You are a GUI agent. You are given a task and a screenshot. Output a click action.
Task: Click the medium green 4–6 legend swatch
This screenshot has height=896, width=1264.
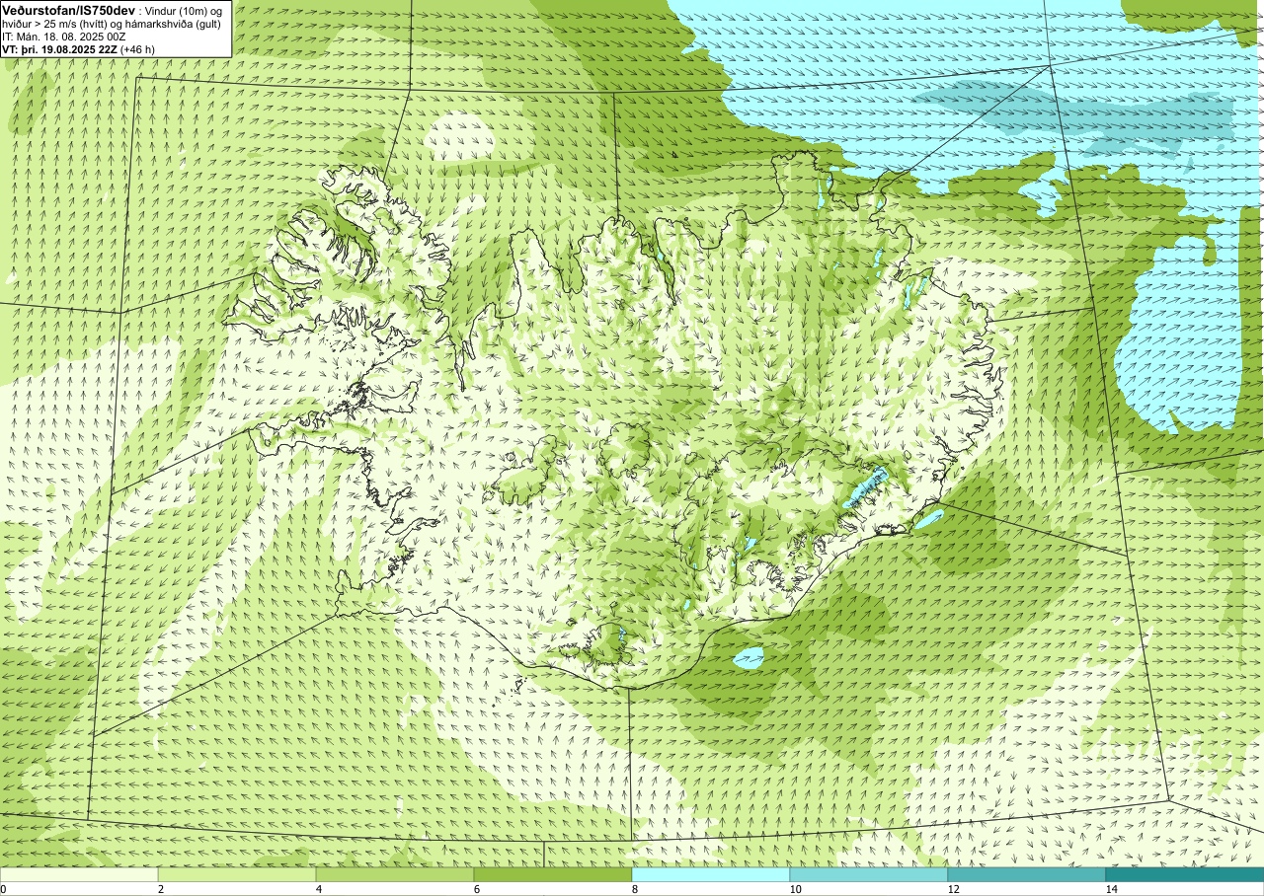(395, 874)
